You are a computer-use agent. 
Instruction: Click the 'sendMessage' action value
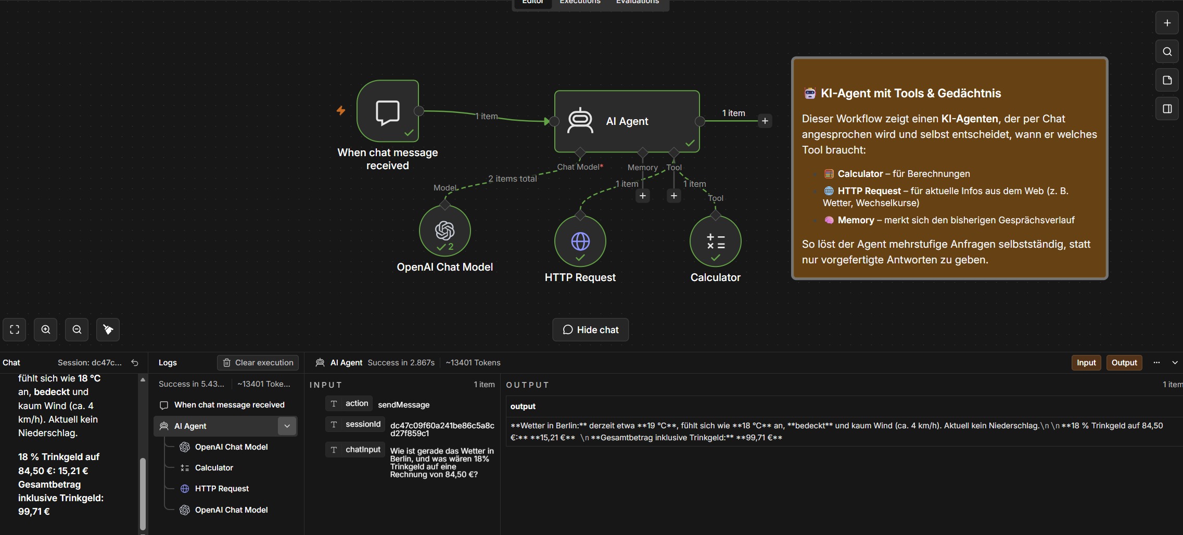[x=404, y=405]
